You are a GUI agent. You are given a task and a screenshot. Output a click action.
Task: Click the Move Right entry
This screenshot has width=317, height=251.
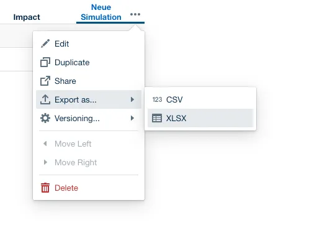89,162
